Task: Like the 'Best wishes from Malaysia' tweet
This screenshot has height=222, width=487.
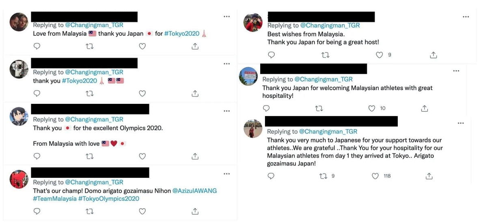Action: (x=379, y=55)
